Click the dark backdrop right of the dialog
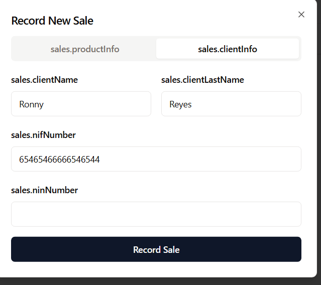 [319, 151]
